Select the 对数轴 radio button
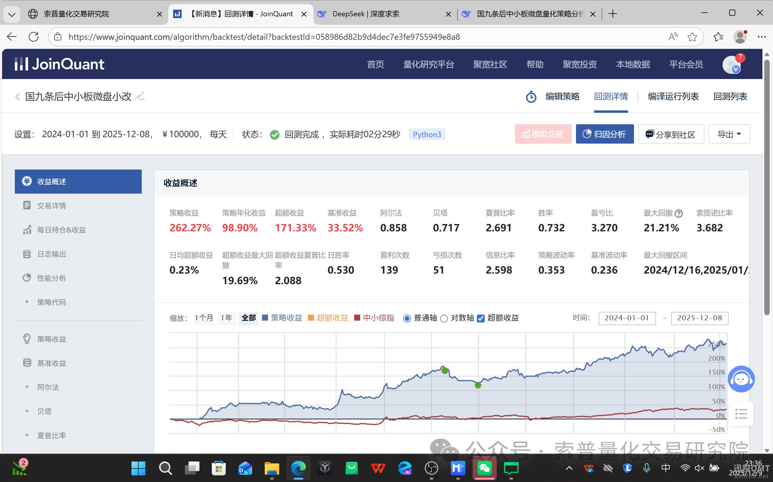773x482 pixels. pyautogui.click(x=444, y=318)
